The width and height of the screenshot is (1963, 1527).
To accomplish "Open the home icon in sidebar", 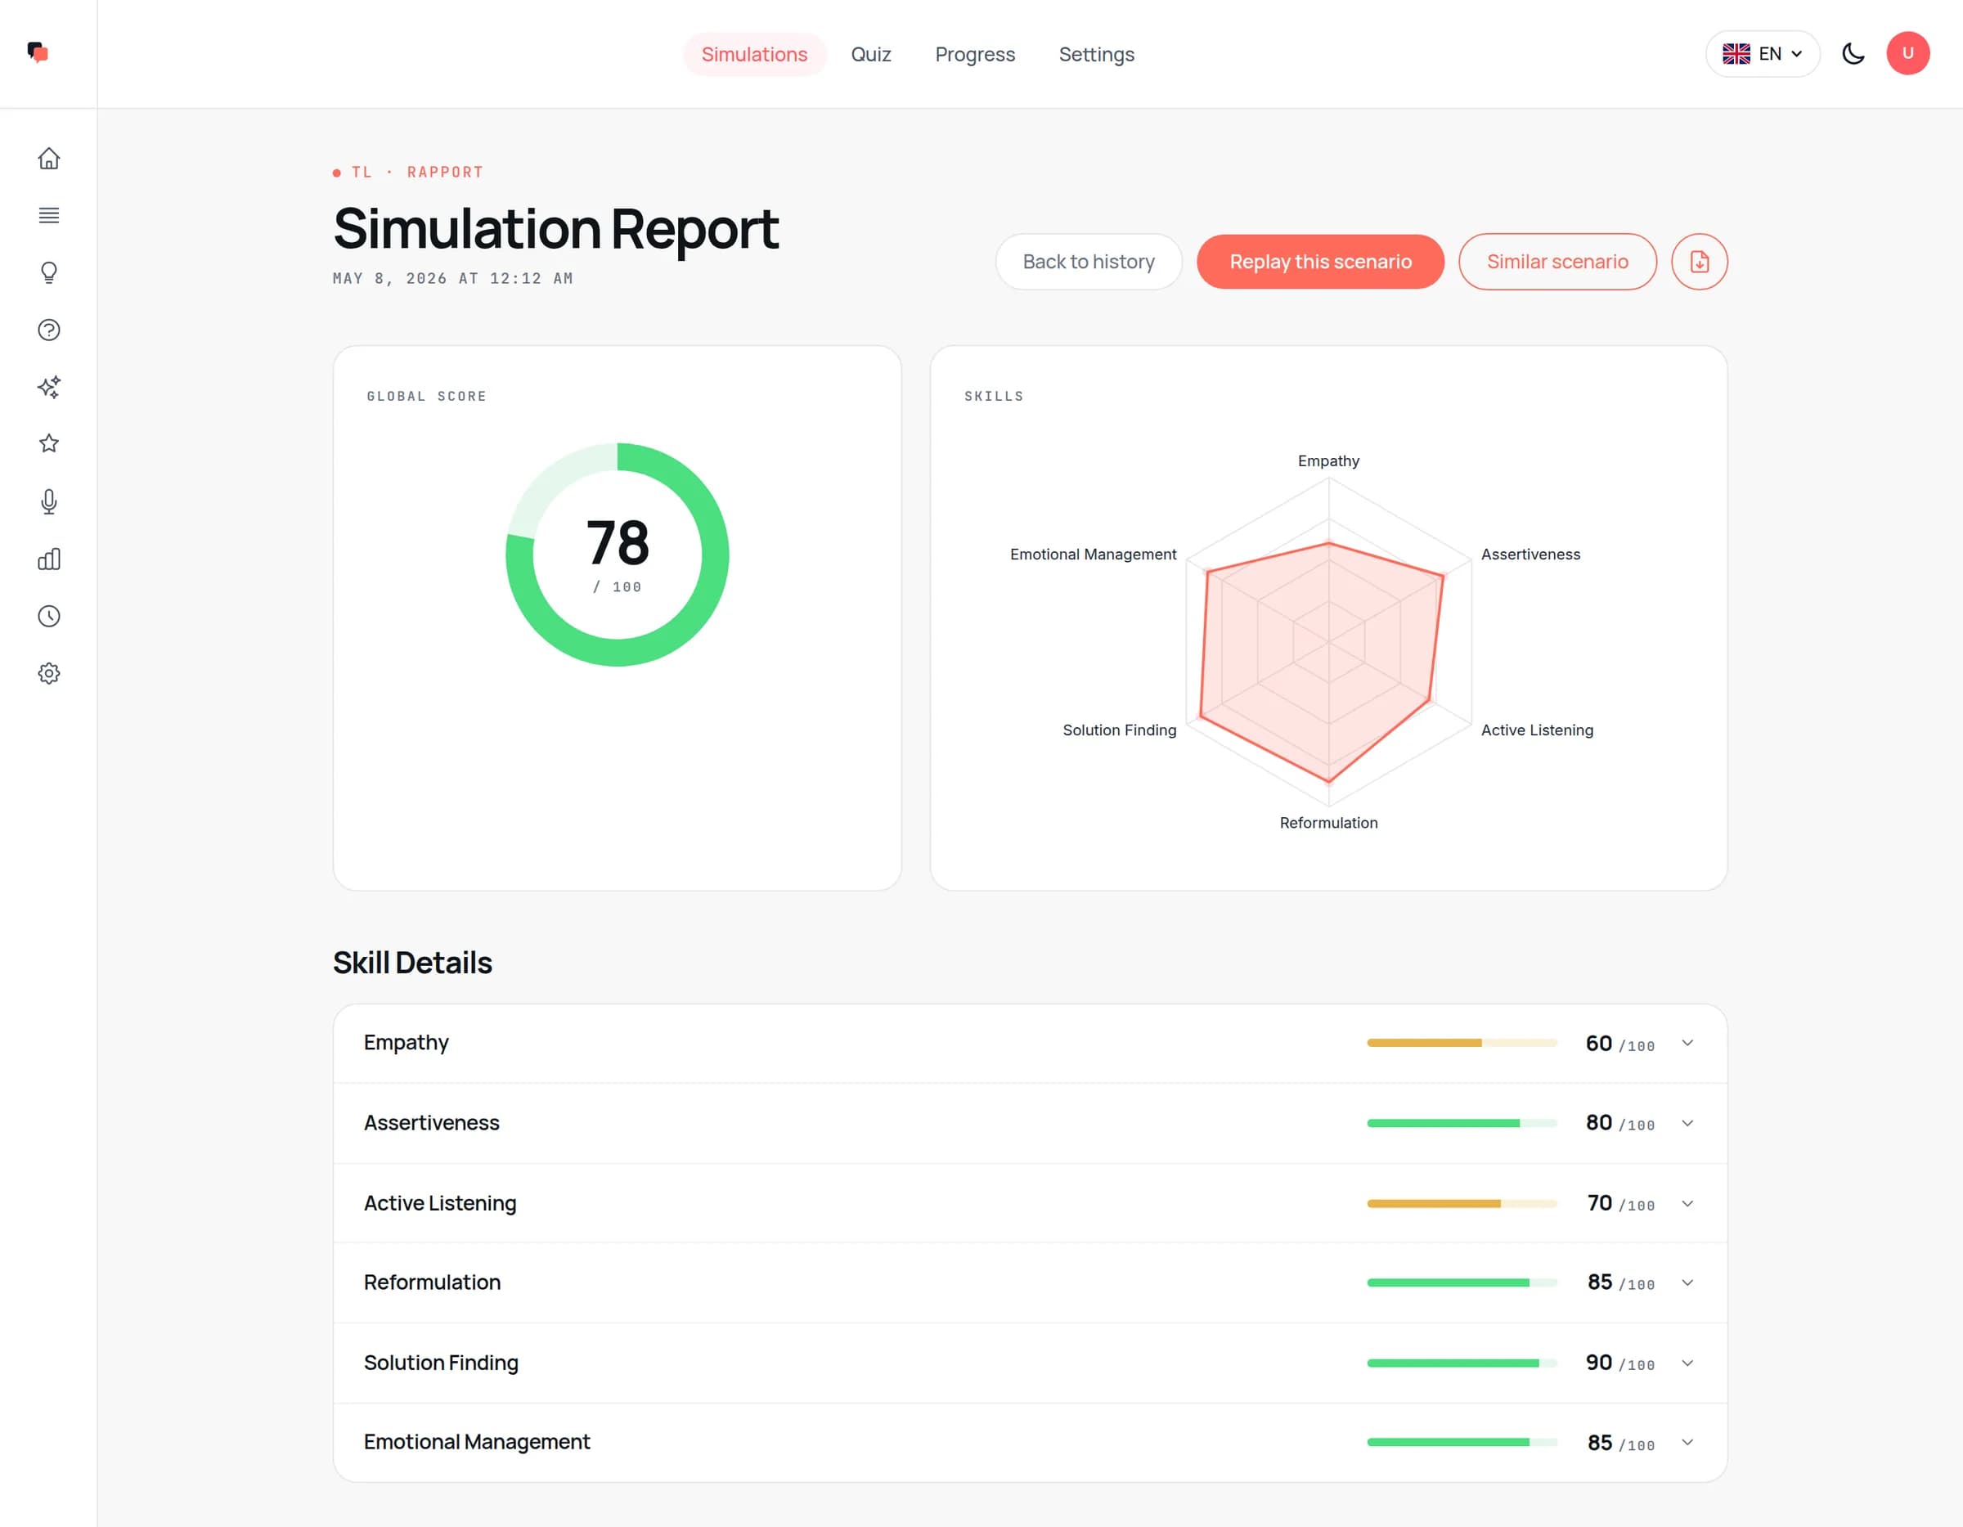I will click(x=48, y=158).
